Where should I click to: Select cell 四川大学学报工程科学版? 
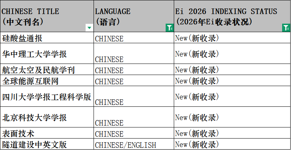pos(47,96)
